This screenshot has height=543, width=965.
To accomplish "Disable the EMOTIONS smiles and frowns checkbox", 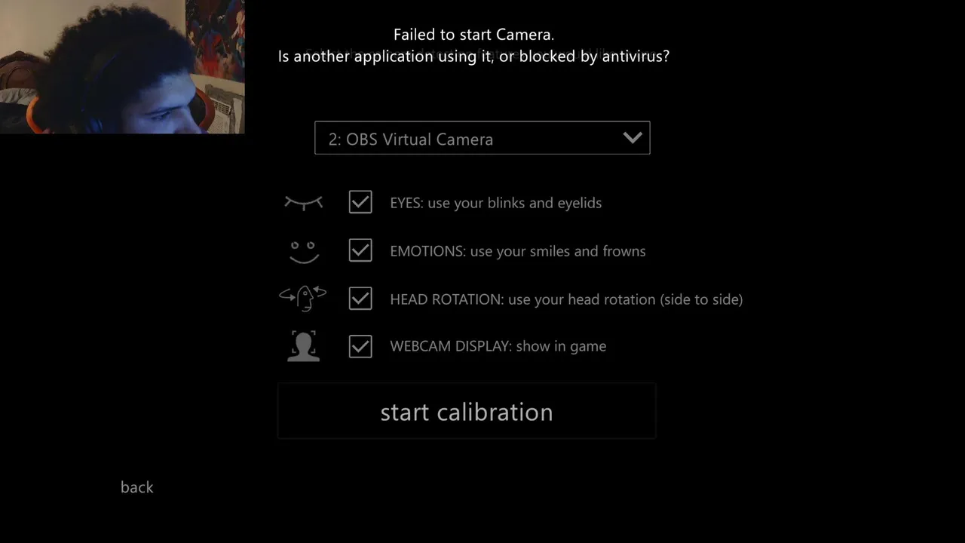I will pyautogui.click(x=360, y=250).
